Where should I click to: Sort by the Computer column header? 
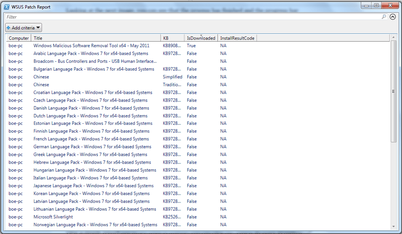coord(18,38)
